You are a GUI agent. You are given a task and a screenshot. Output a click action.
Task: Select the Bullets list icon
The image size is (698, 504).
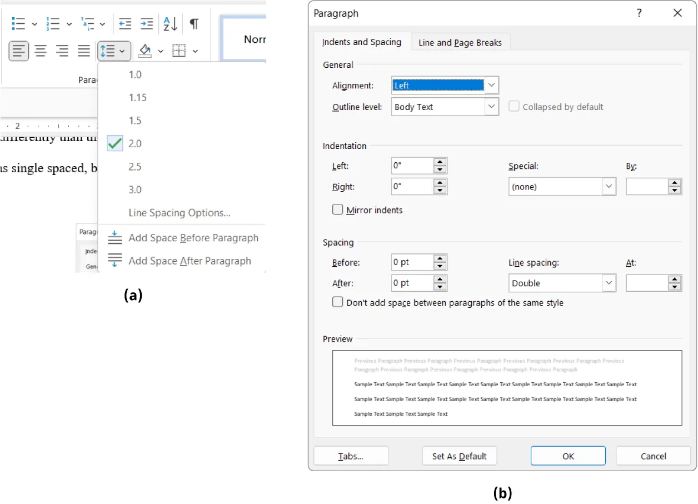(x=18, y=23)
